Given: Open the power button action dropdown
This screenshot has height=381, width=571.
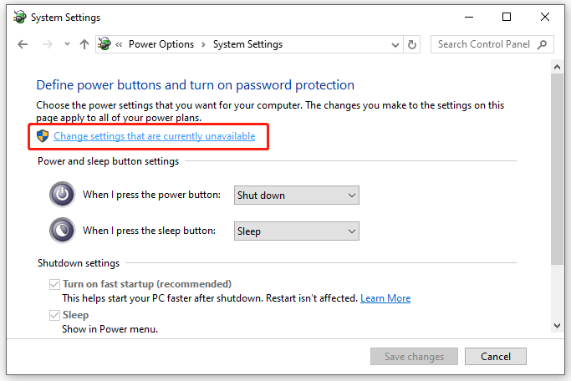Looking at the screenshot, I should (x=296, y=195).
